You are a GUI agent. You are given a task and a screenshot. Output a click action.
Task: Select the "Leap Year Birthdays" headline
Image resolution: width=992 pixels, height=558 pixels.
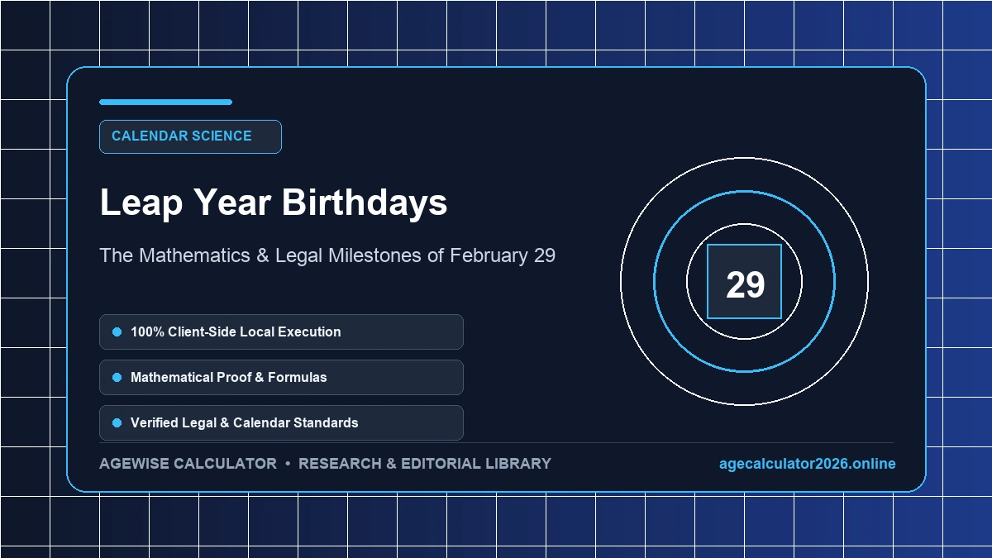pos(274,203)
